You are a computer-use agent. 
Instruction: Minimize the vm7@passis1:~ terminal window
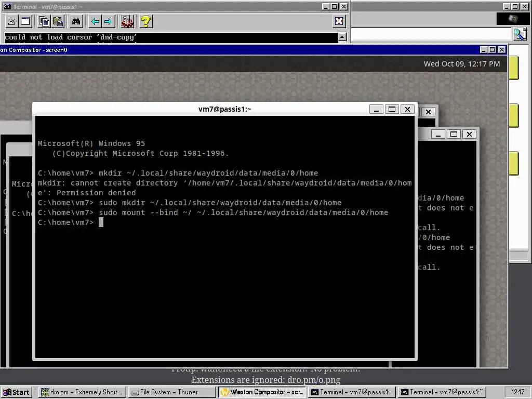376,109
